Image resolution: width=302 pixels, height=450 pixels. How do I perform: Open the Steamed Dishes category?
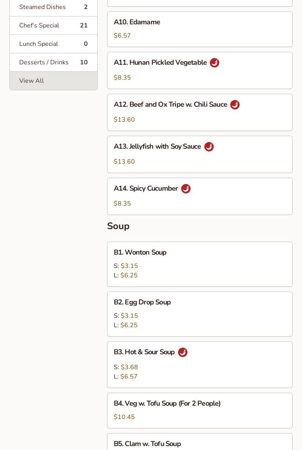[x=53, y=7]
